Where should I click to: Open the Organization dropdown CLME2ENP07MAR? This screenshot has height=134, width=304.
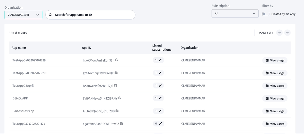23,15
